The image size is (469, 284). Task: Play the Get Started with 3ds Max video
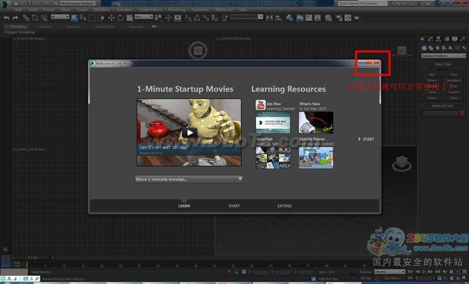pyautogui.click(x=189, y=133)
